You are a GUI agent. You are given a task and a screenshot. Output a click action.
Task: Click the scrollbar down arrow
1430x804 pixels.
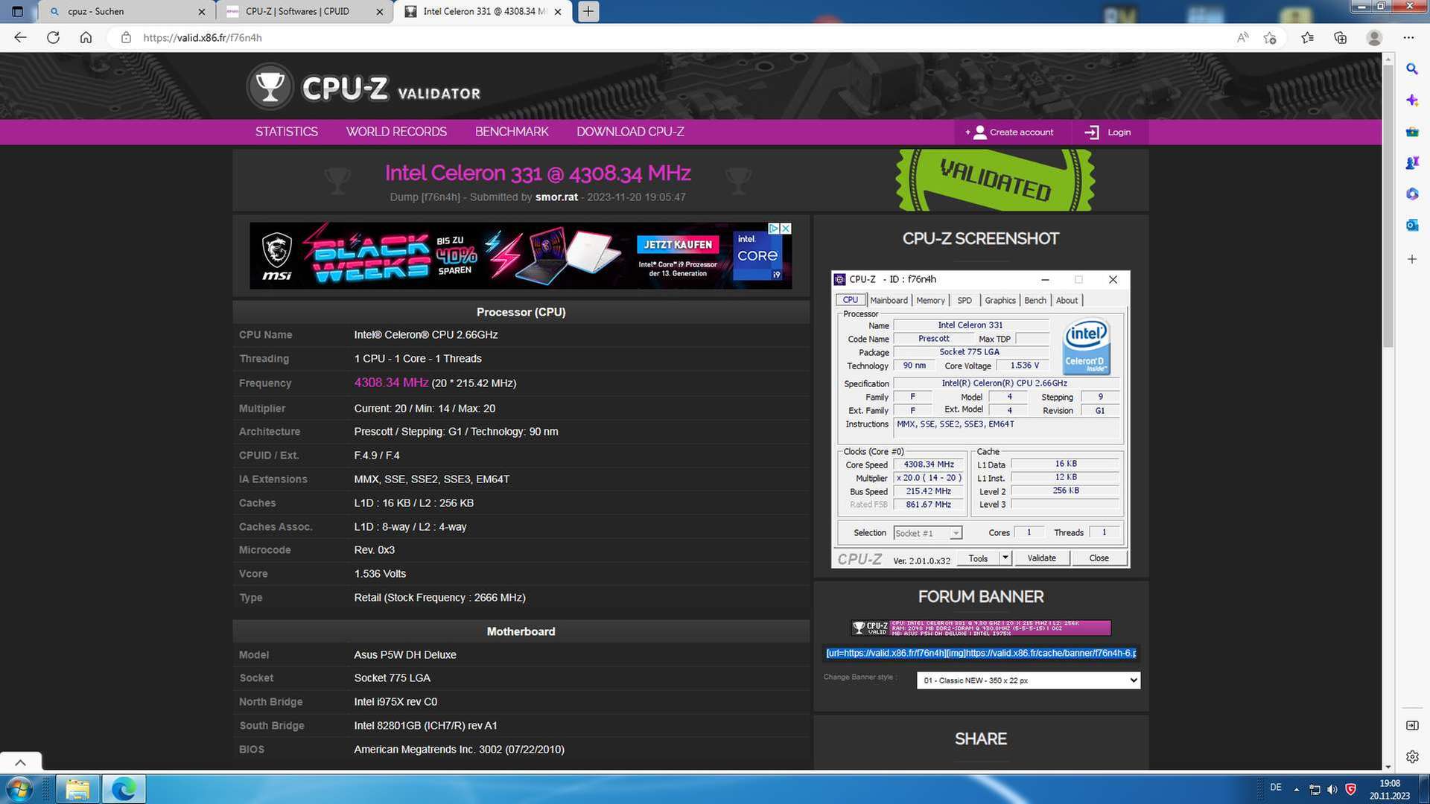[1388, 766]
